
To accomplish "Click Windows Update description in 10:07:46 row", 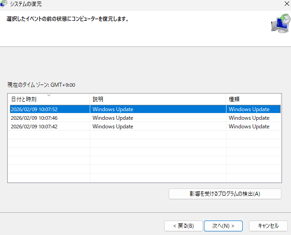I will coord(113,118).
